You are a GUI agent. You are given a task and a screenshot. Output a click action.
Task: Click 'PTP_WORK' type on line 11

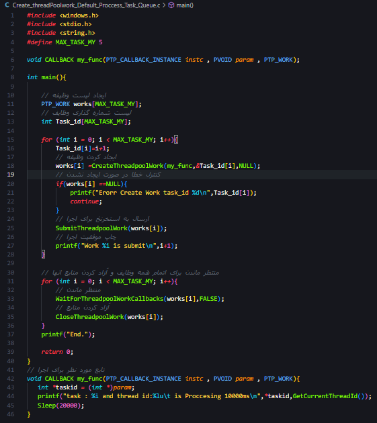(x=56, y=104)
